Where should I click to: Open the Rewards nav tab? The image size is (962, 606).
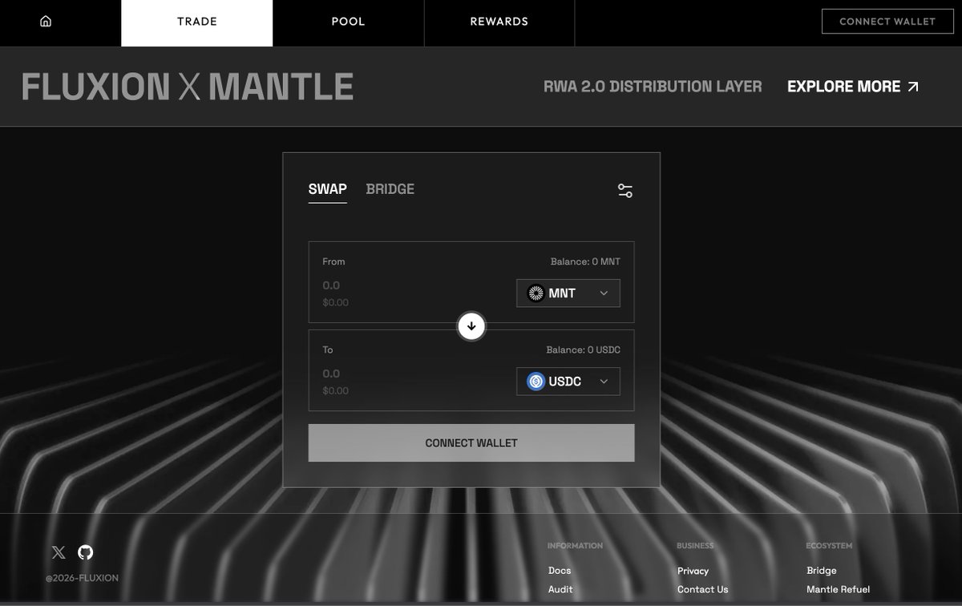point(499,22)
